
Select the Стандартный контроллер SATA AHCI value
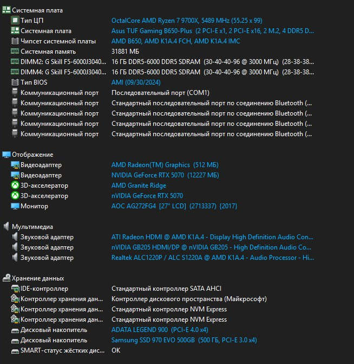point(166,289)
